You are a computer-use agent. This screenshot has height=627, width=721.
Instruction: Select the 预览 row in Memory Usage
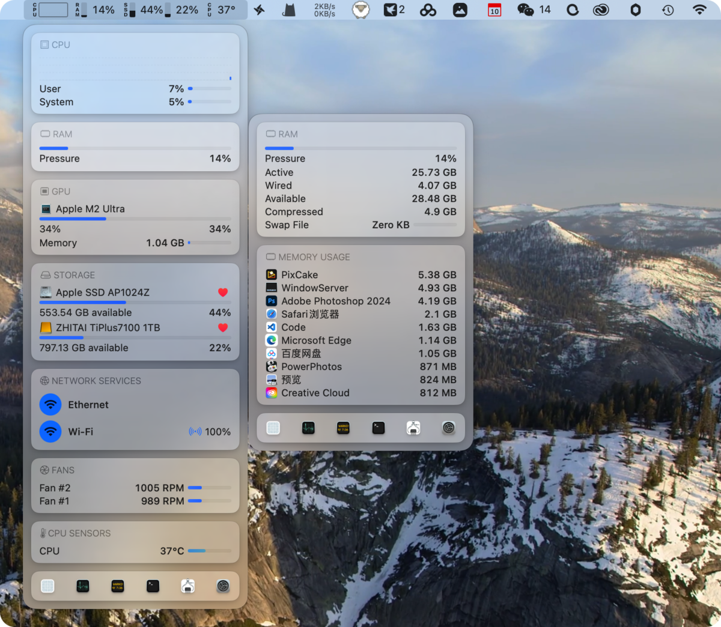[x=361, y=380]
